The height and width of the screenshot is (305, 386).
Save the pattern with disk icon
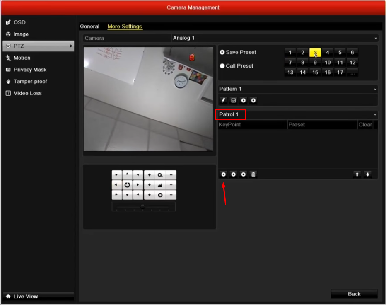pos(233,100)
